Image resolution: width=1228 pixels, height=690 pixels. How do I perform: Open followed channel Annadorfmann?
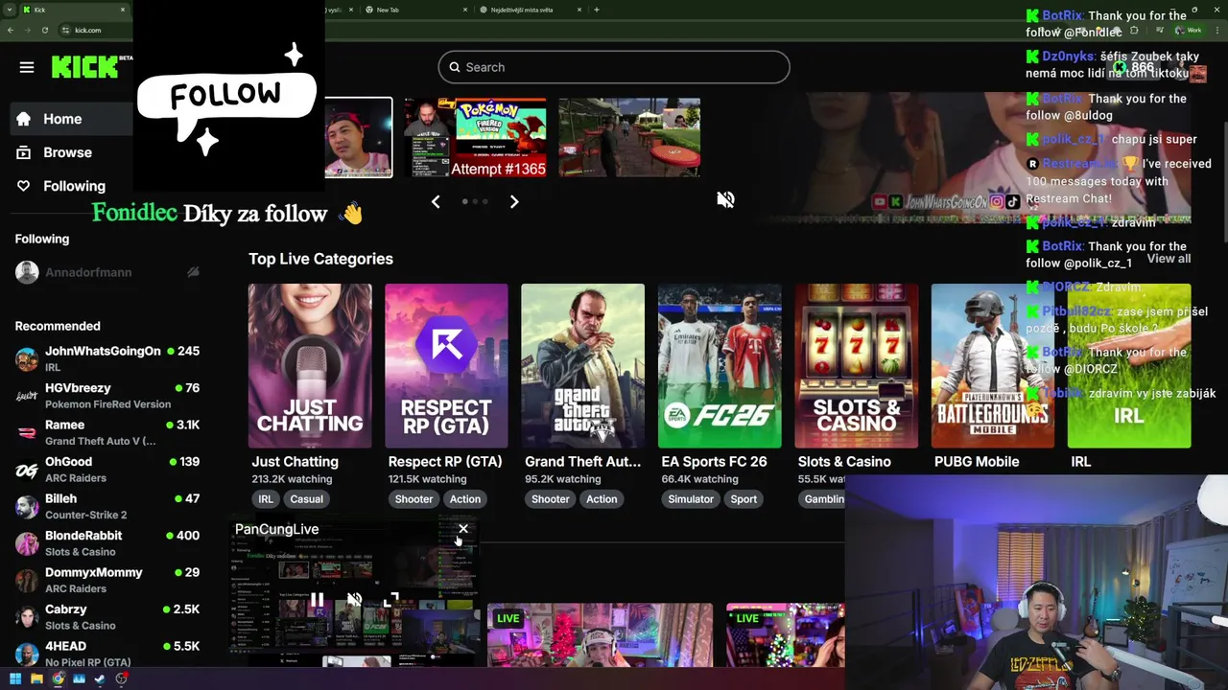pyautogui.click(x=107, y=272)
